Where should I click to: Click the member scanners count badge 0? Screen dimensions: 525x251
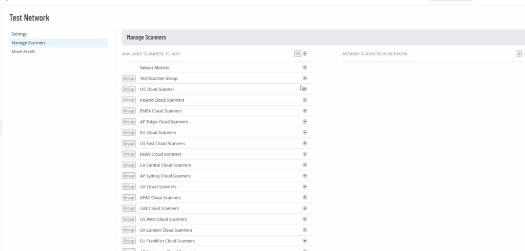(519, 54)
